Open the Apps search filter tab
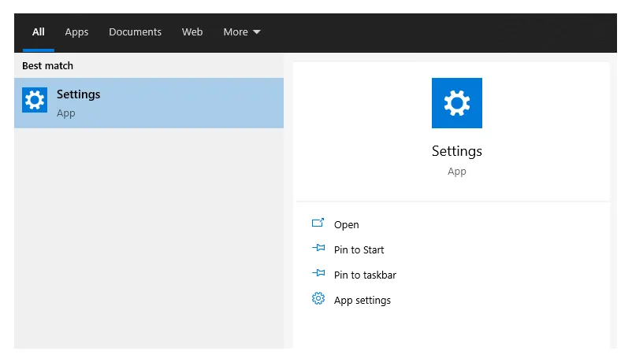Viewport: 632px width, 362px height. (76, 32)
